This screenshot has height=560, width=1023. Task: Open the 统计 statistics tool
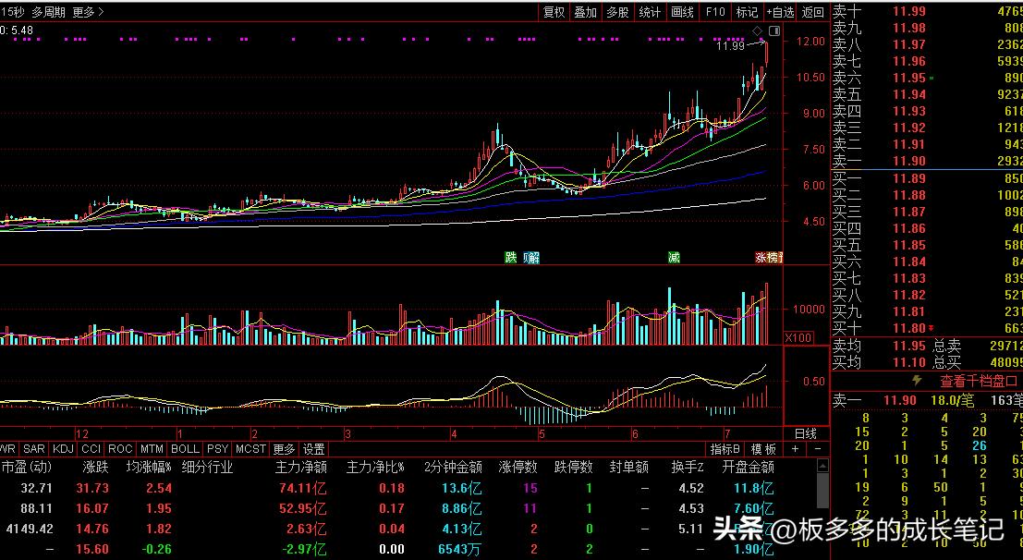pos(648,13)
